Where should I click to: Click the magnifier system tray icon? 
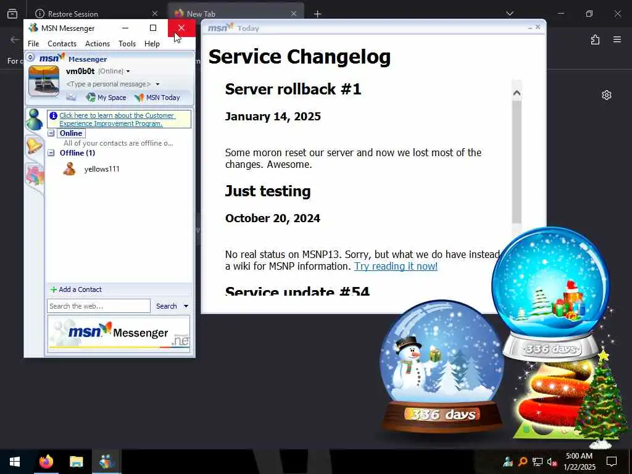[x=522, y=462]
